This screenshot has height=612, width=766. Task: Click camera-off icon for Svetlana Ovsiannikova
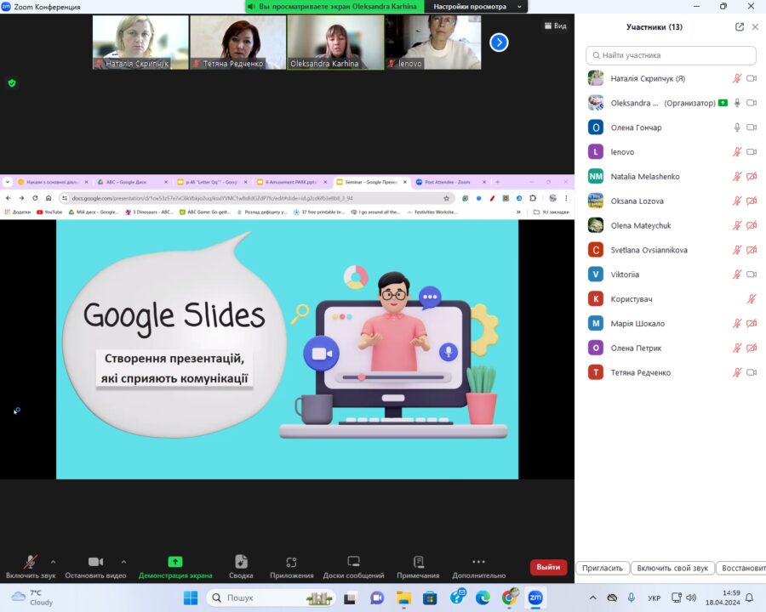[x=752, y=250]
